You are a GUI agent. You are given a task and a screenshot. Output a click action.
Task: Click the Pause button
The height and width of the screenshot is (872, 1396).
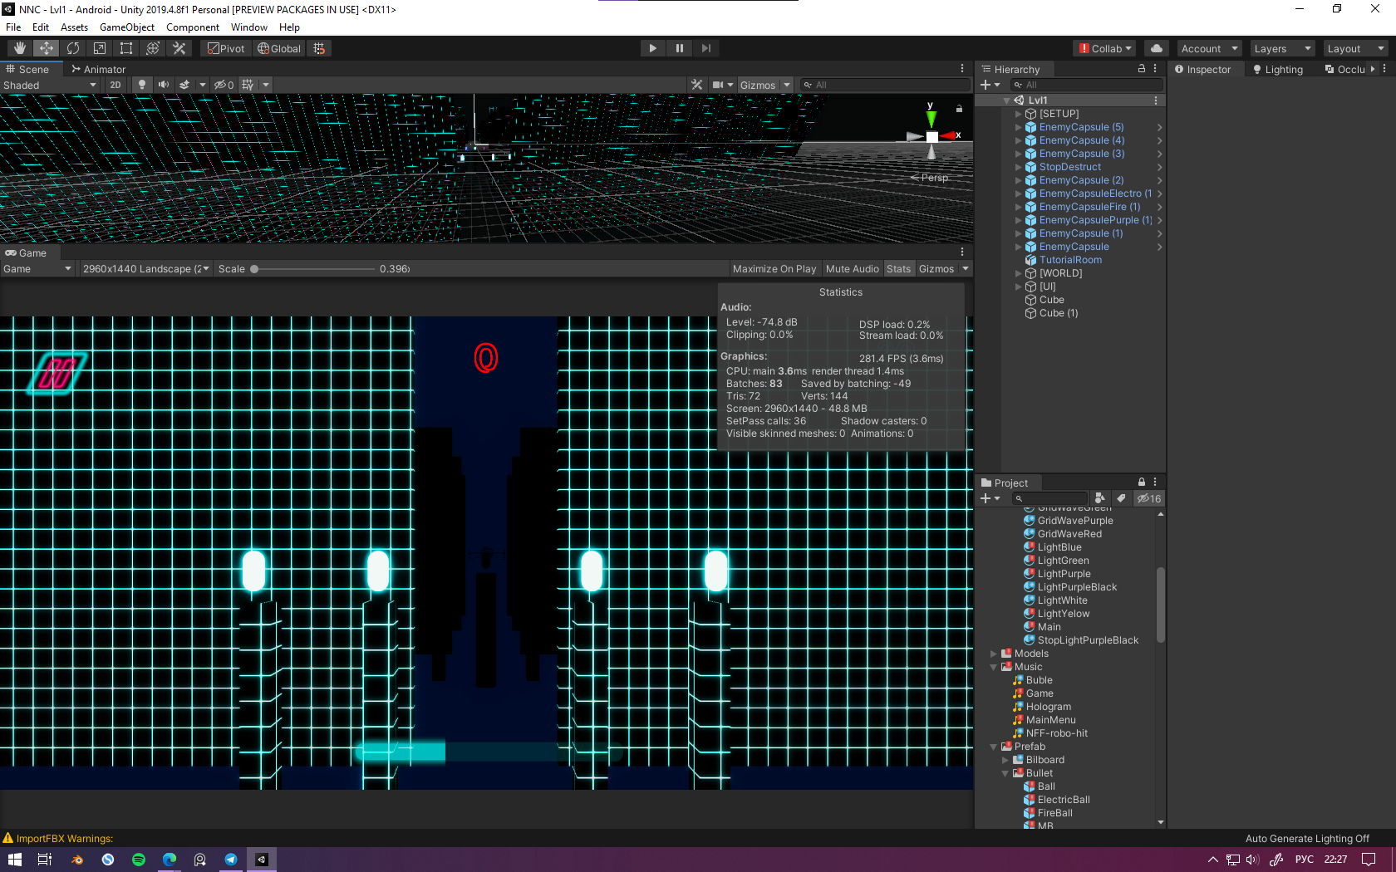pos(680,48)
